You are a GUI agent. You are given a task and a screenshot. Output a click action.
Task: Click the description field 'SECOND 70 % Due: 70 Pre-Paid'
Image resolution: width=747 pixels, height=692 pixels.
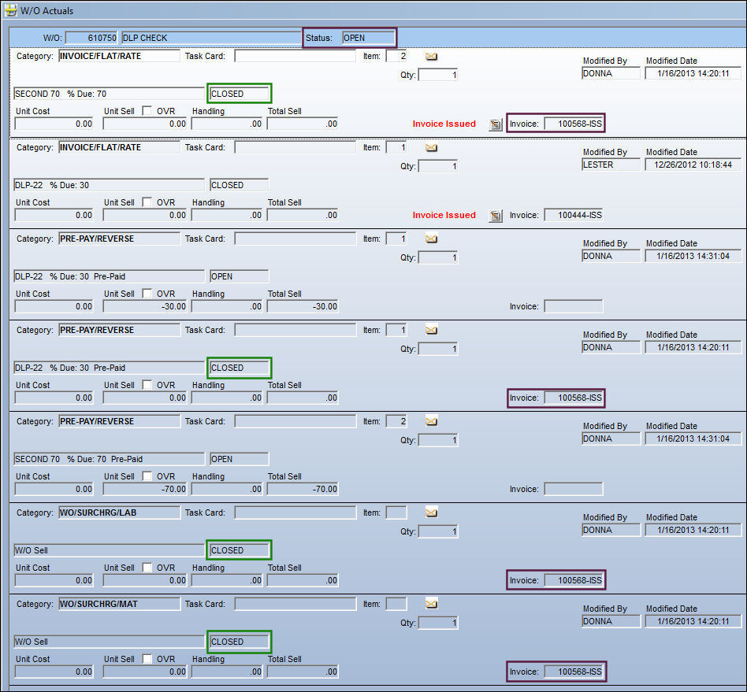(109, 459)
